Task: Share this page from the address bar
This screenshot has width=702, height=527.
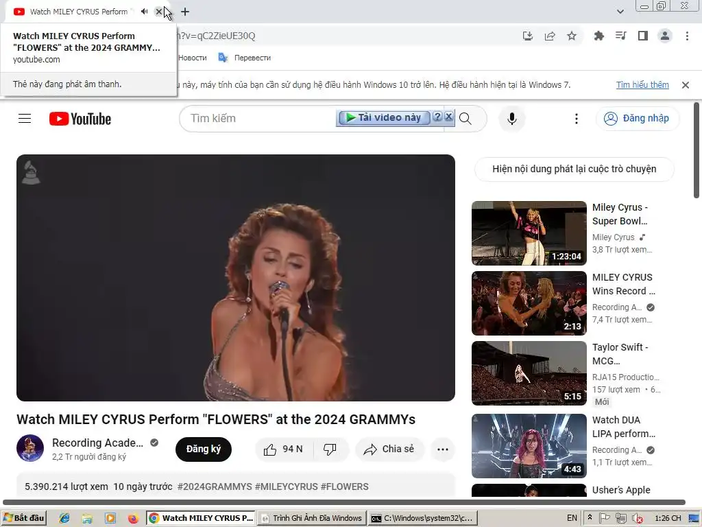Action: [x=550, y=36]
